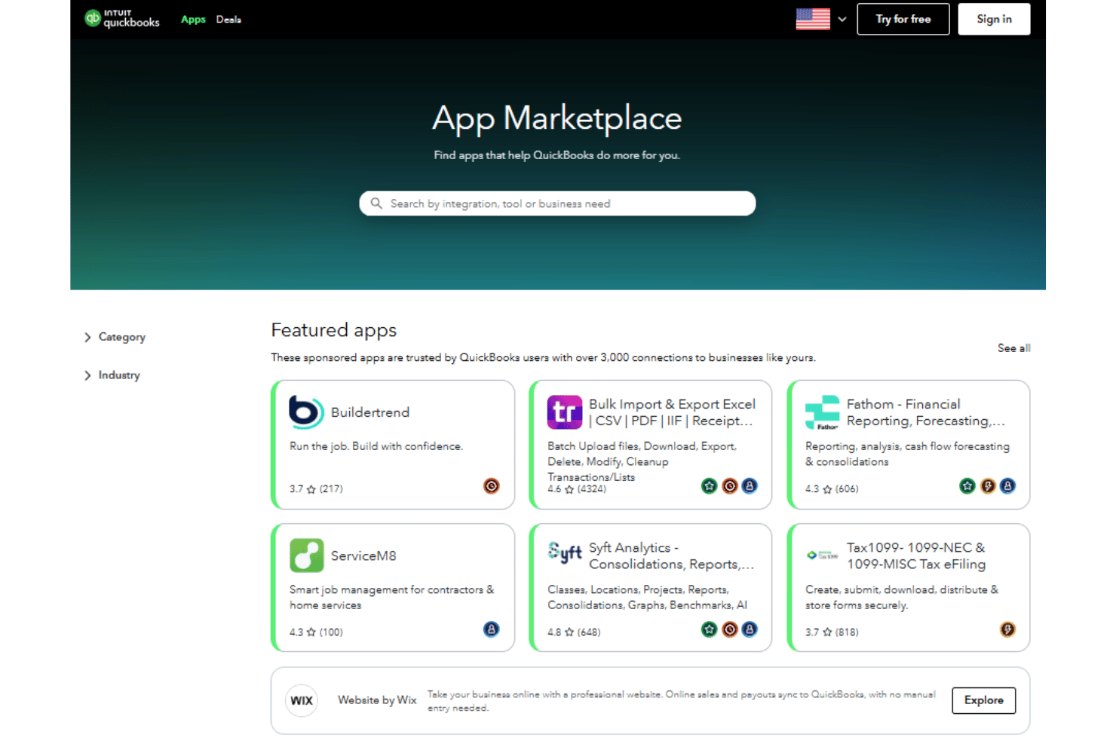1116x744 pixels.
Task: Click blue lock badge on Syft card
Action: (750, 629)
